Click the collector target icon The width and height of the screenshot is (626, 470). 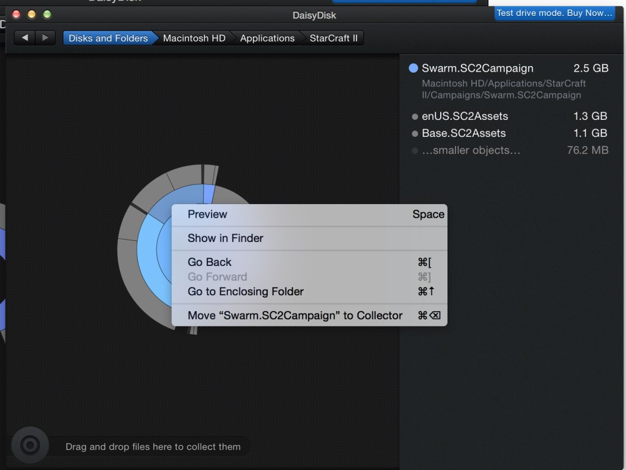[x=30, y=445]
